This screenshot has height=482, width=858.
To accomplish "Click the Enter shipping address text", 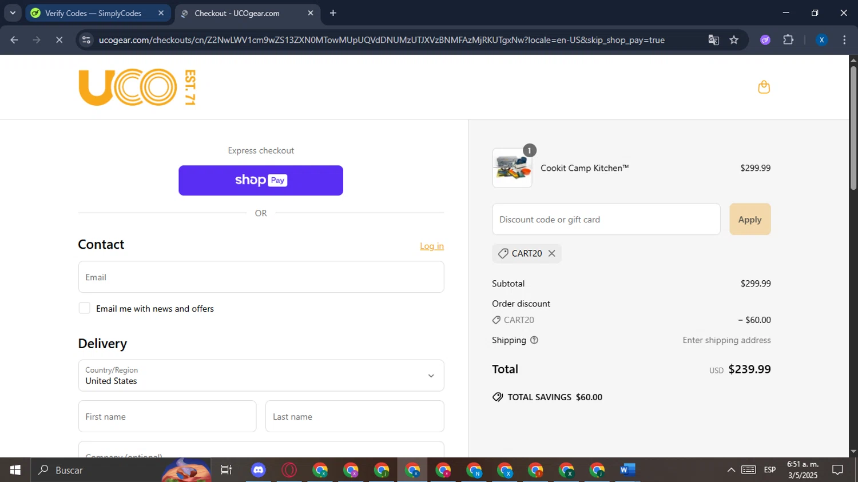I will (726, 340).
